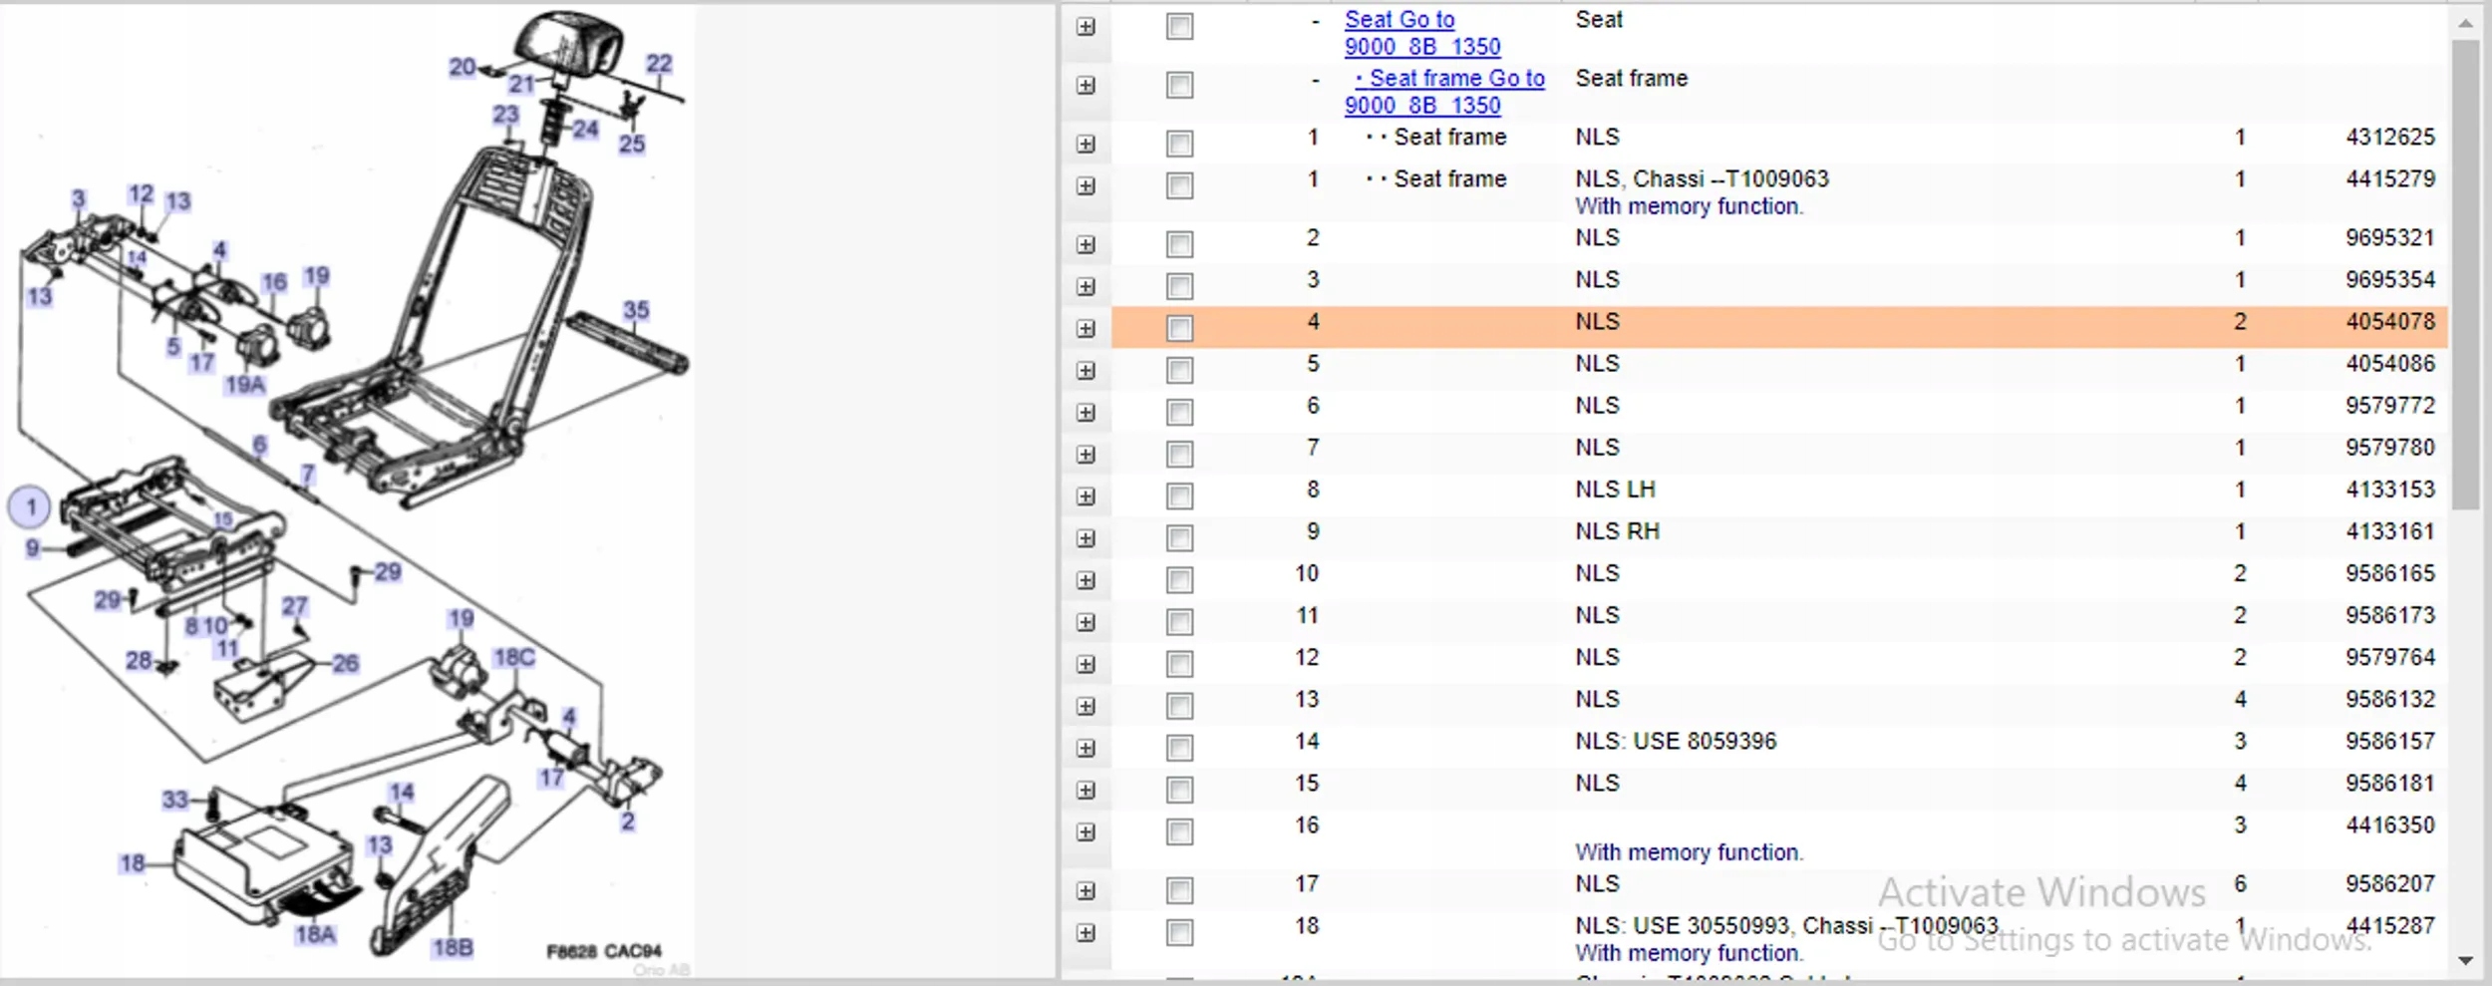
Task: Select part number 9695321
Action: (x=2390, y=238)
